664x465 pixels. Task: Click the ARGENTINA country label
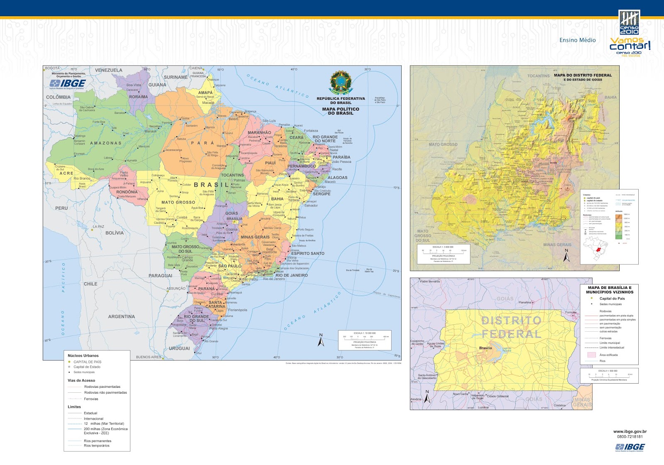(122, 316)
